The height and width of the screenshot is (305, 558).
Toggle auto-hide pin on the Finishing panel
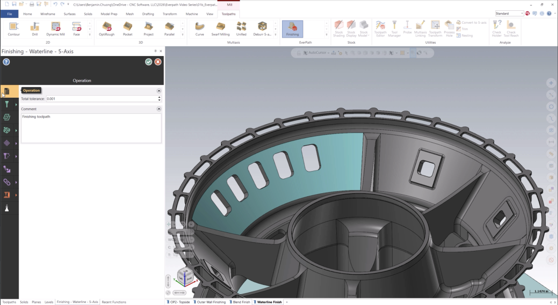(155, 51)
